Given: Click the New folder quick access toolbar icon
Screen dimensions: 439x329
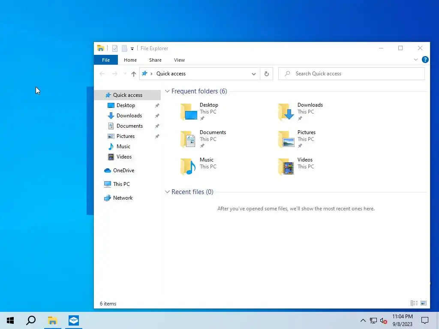Looking at the screenshot, I should click(x=124, y=48).
